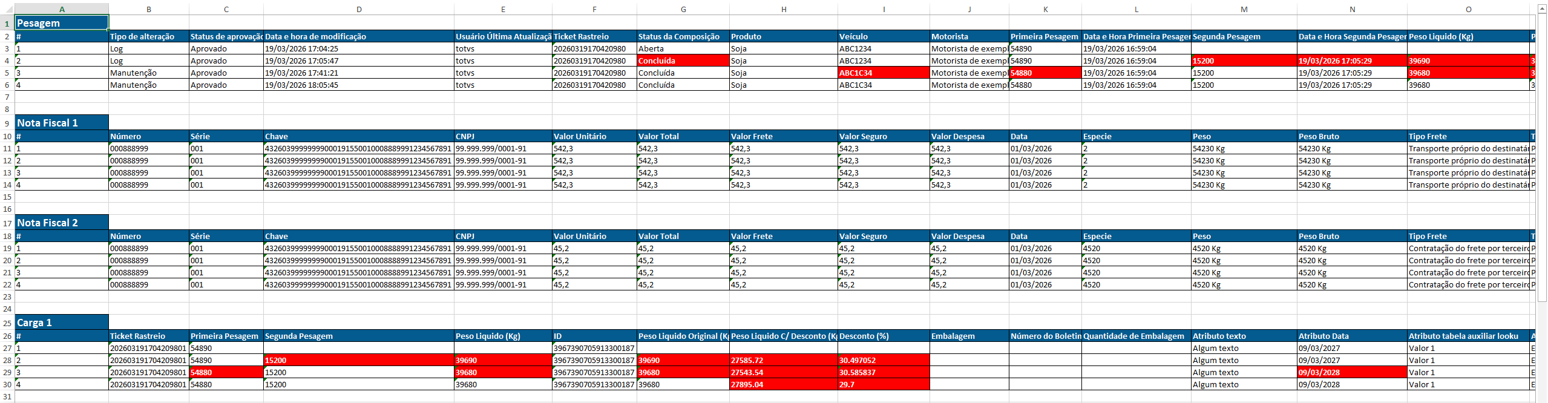Select the "Nota Fiscal 2" title cell
Screen dimensions: 1548x403
point(62,223)
